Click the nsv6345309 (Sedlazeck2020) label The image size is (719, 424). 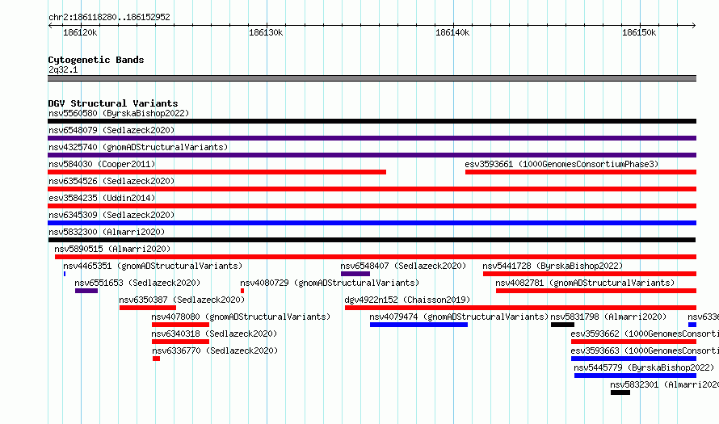pyautogui.click(x=111, y=215)
